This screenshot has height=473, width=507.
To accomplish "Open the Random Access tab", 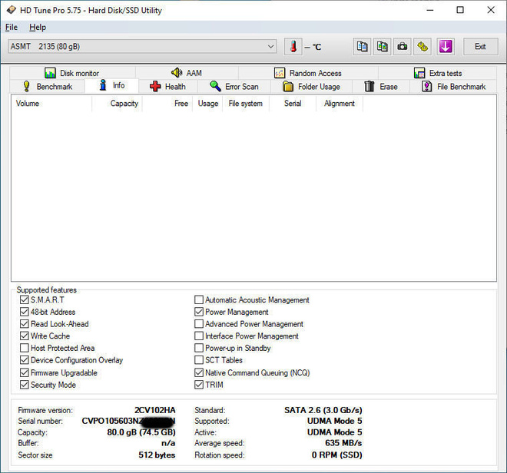I will click(x=308, y=73).
